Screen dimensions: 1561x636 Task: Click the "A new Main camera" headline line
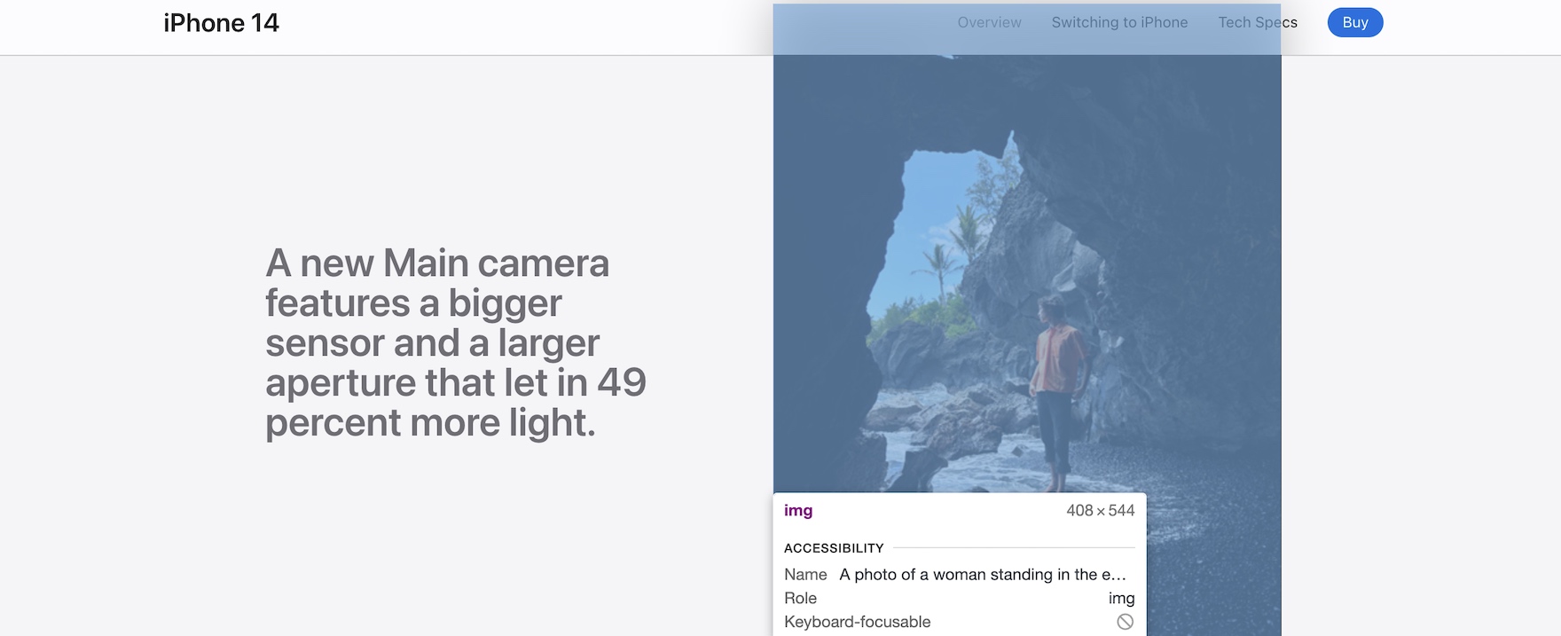click(x=437, y=263)
